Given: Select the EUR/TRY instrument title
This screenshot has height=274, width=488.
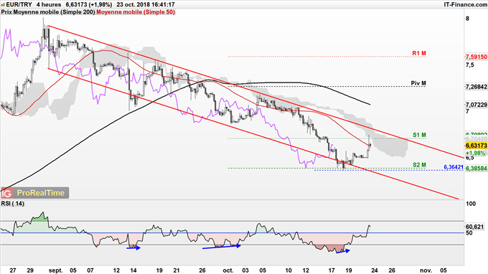Looking at the screenshot, I should coord(19,5).
